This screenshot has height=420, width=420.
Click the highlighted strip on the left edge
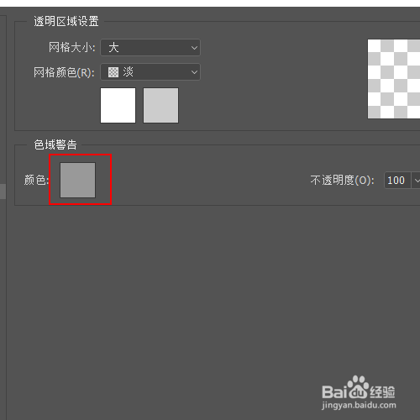[x=3, y=192]
